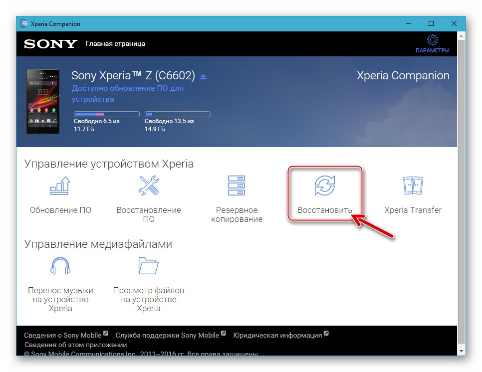The height and width of the screenshot is (372, 482).
Task: Click the Восстановить sync icon
Action: click(x=325, y=186)
